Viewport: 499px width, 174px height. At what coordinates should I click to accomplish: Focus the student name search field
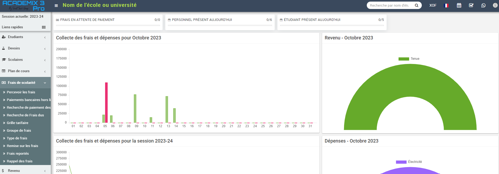click(x=390, y=5)
